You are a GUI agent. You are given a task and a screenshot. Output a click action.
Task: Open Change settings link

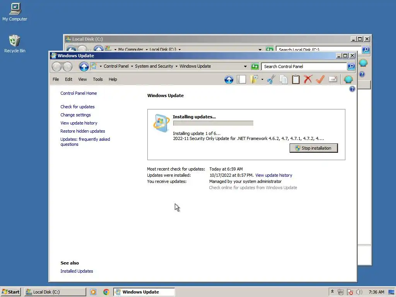(x=75, y=115)
